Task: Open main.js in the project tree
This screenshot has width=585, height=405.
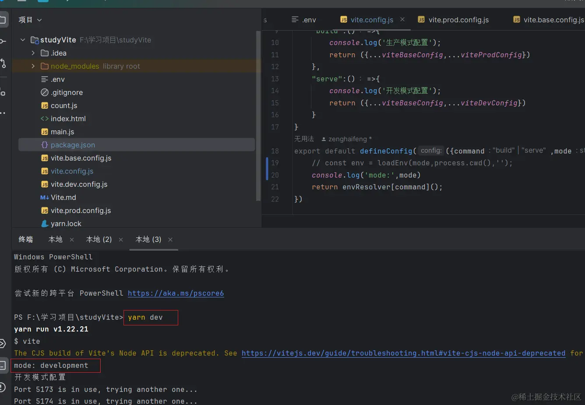Action: click(62, 132)
